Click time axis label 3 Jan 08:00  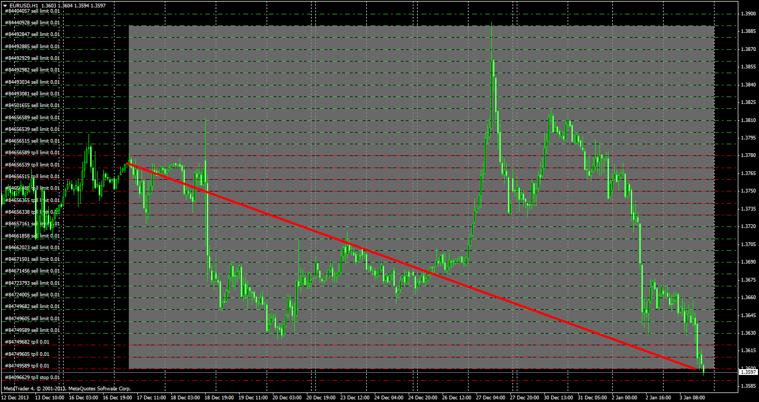tap(692, 397)
